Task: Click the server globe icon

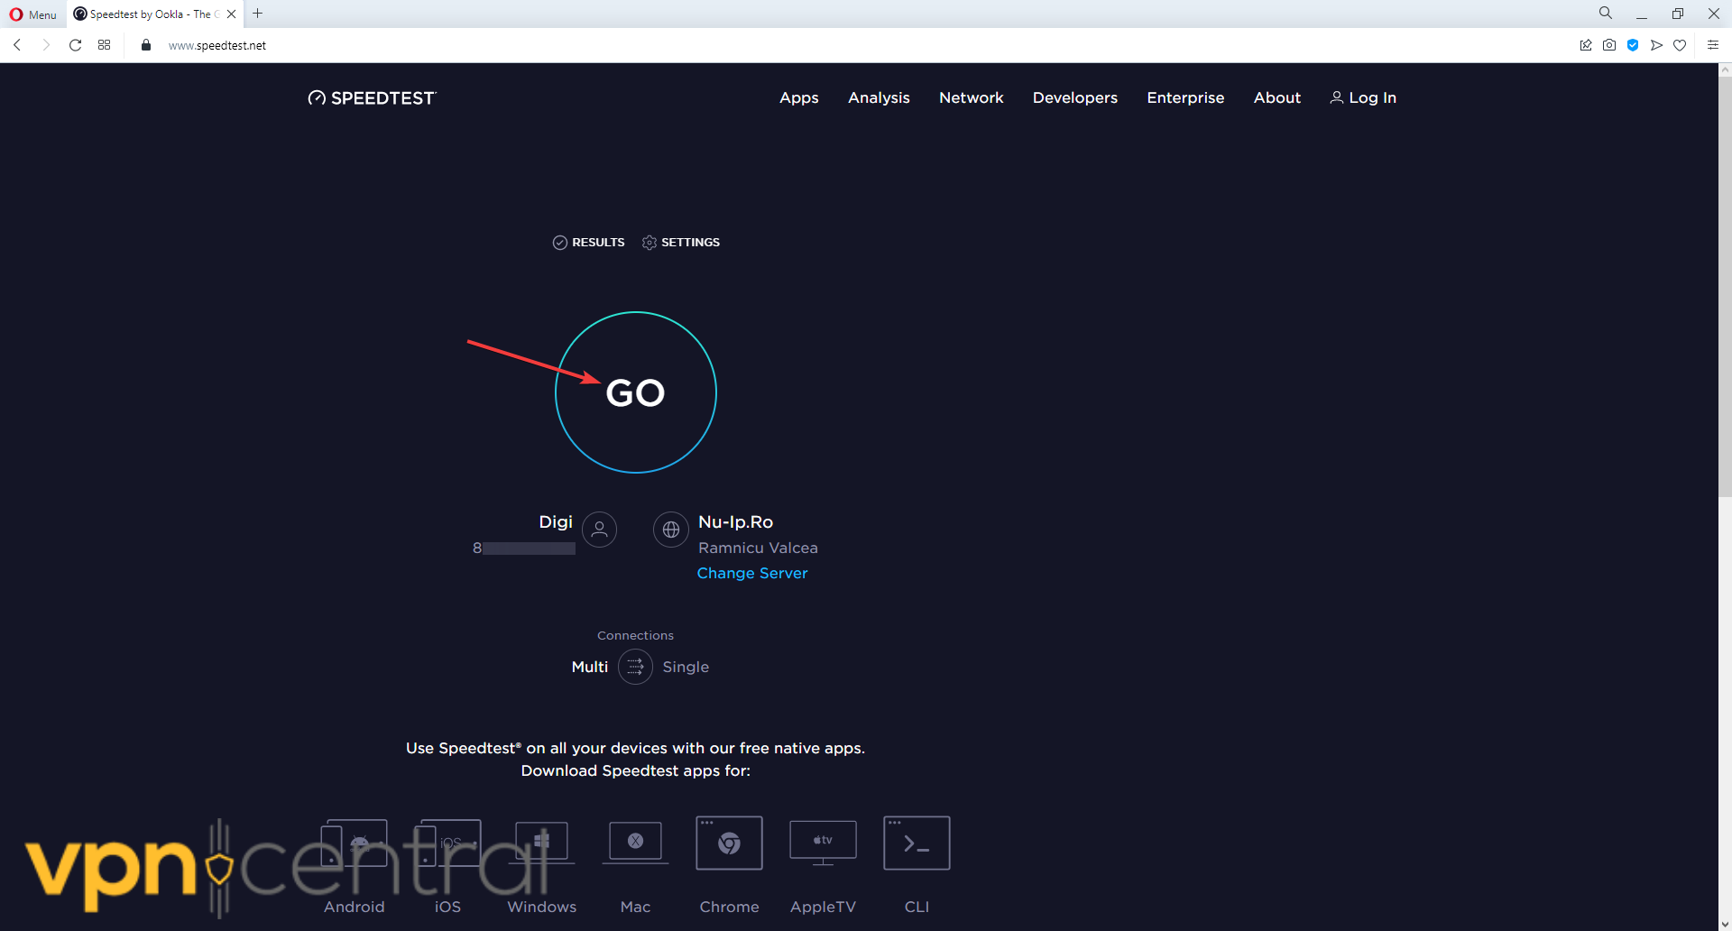Action: click(x=670, y=530)
